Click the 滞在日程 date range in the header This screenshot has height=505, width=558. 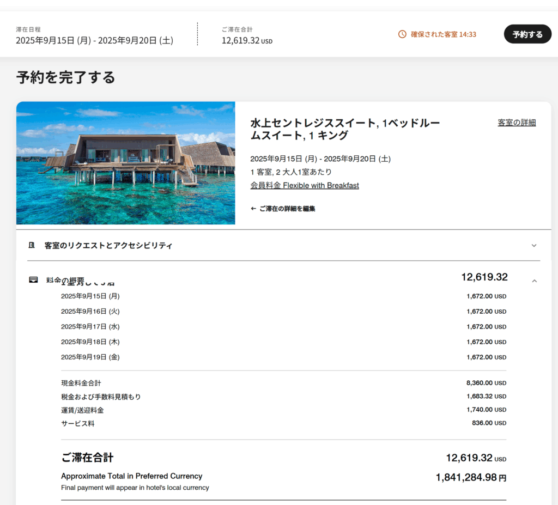point(94,40)
